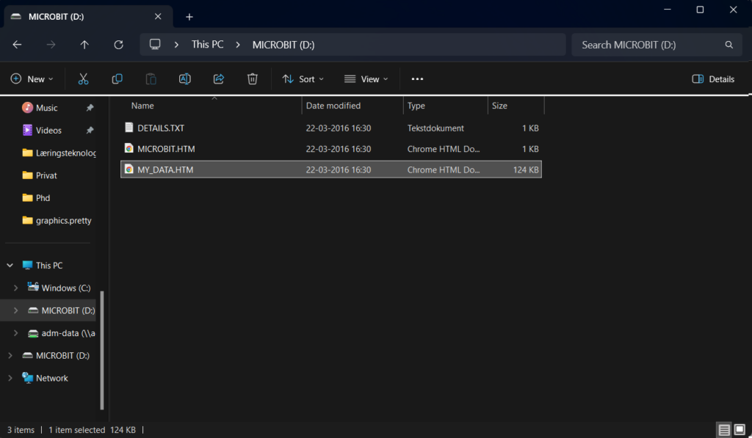Image resolution: width=752 pixels, height=438 pixels.
Task: Click the 3 items status bar text
Action: [21, 430]
